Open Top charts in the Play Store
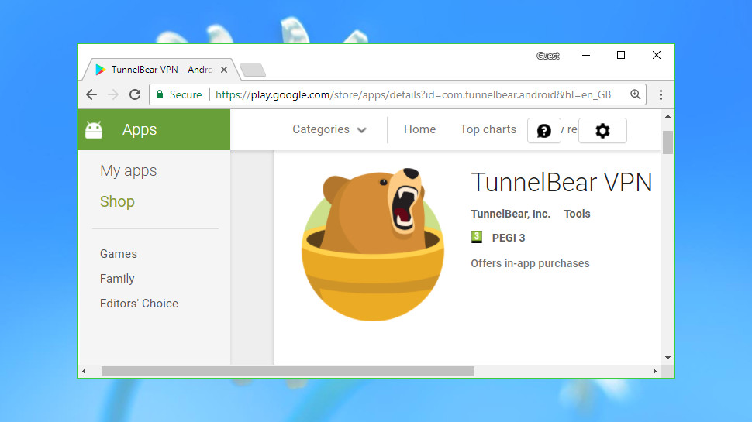752x422 pixels. (x=488, y=129)
